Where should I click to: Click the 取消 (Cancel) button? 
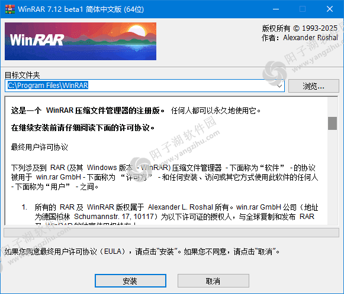[213, 280]
